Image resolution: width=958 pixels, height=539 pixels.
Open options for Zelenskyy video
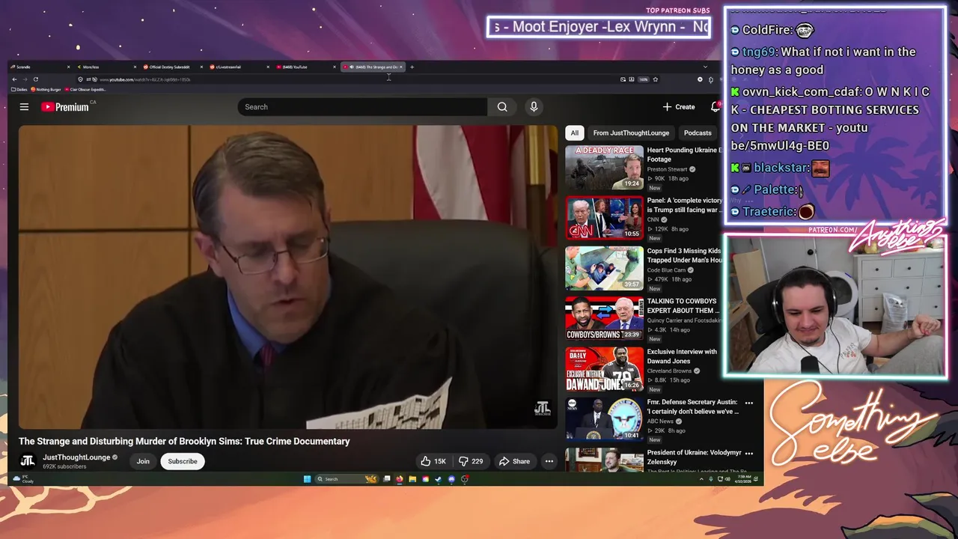point(748,453)
